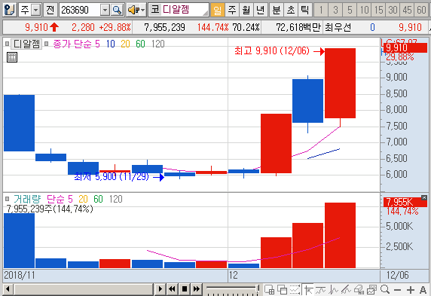Select the weekly 주 chart period
The height and width of the screenshot is (296, 431).
click(232, 11)
